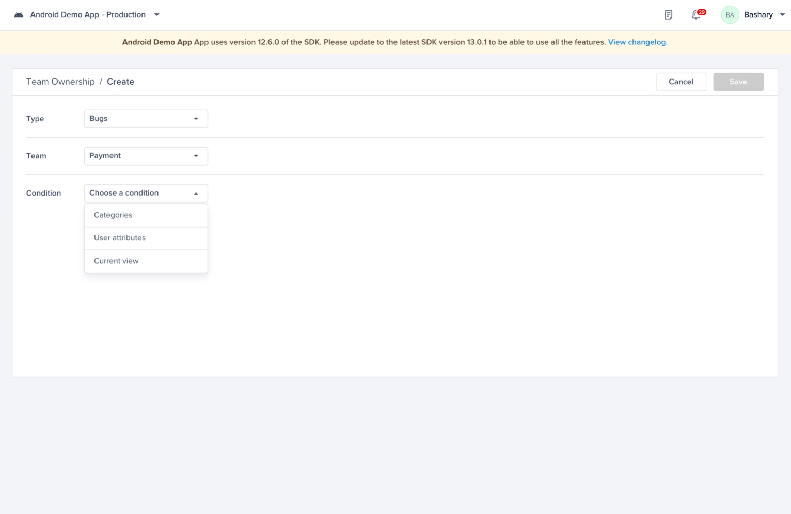Click the Android robot app icon

pos(19,15)
